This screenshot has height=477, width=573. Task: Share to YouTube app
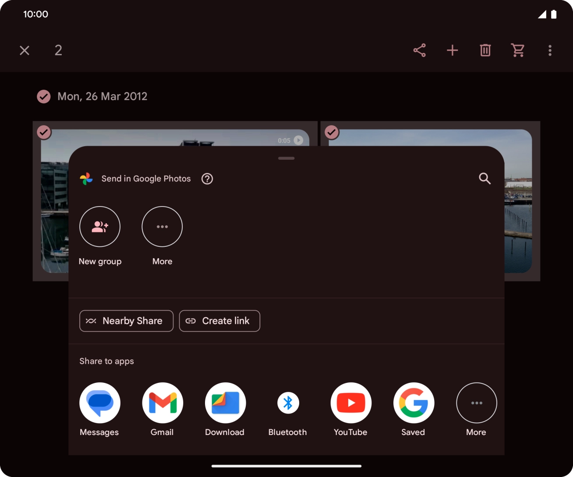click(x=351, y=403)
